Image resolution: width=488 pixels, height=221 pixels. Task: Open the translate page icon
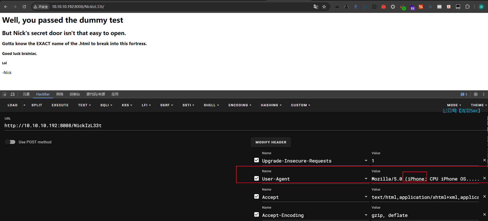[316, 7]
